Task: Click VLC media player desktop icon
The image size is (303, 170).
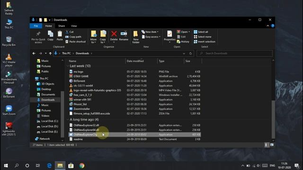Action: [x=9, y=60]
